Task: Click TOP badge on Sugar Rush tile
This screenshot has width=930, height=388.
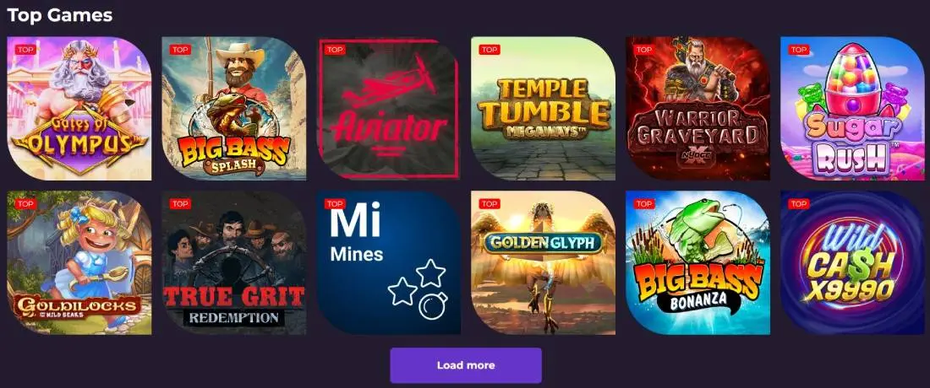Action: (x=799, y=50)
